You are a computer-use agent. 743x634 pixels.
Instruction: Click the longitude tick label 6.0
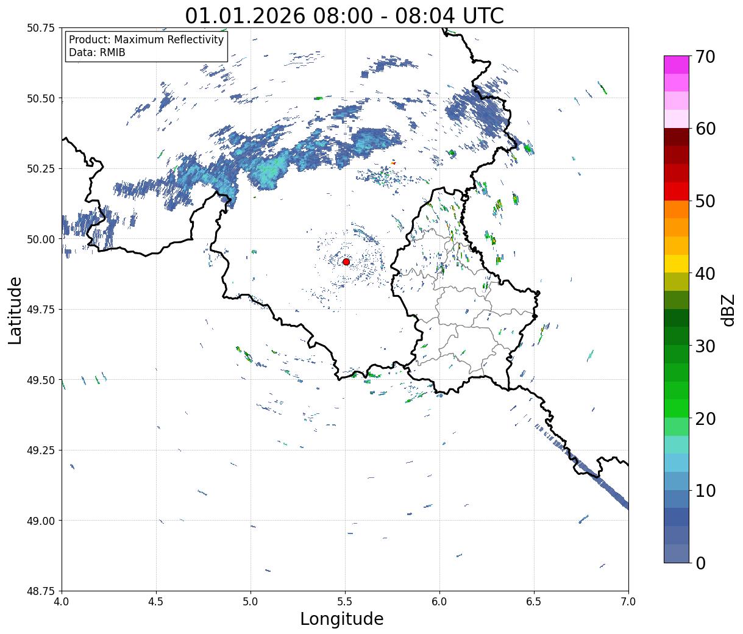pyautogui.click(x=439, y=602)
